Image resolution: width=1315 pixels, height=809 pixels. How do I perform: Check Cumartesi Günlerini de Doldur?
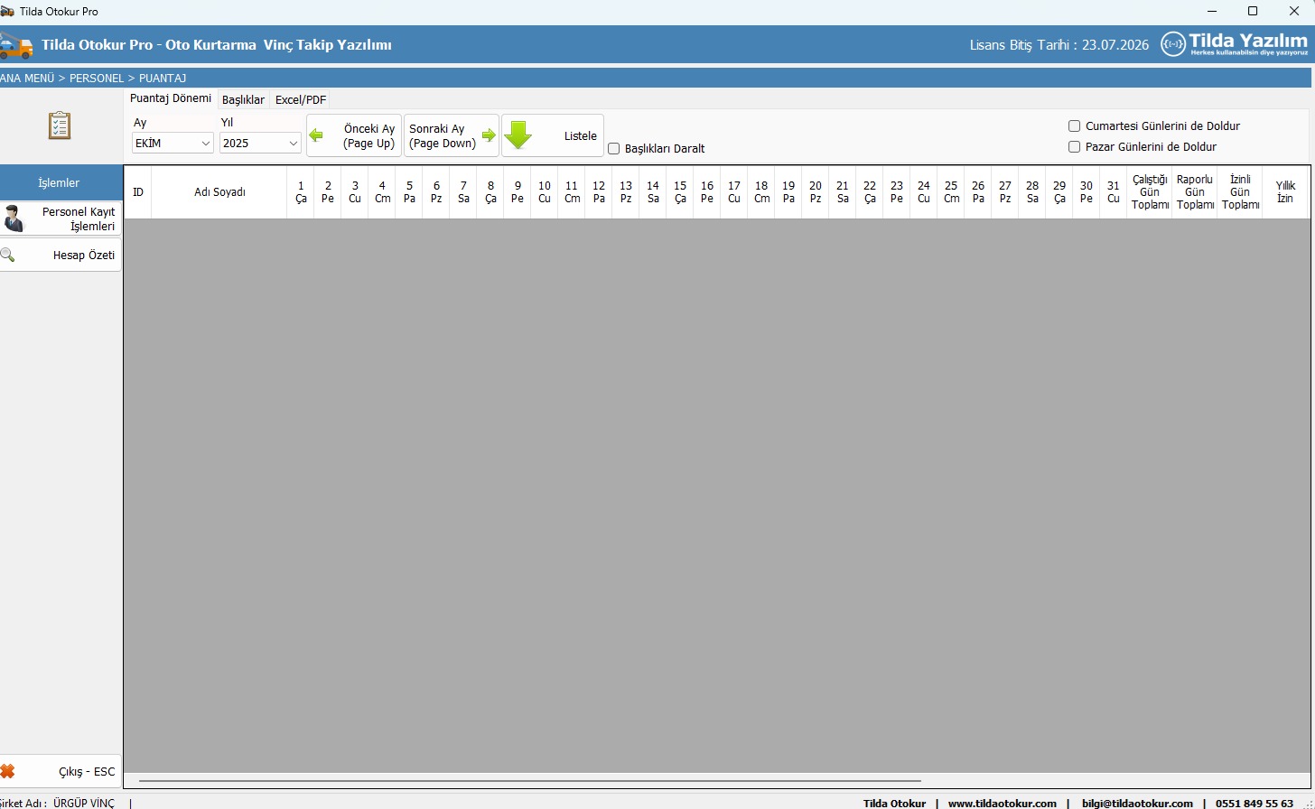[1075, 126]
